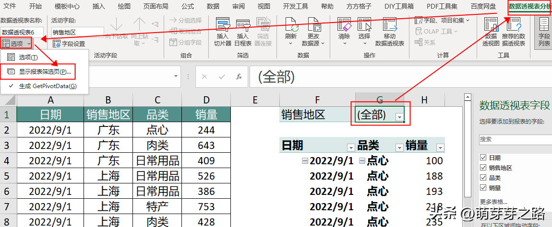Open the 日期 column filter dropdown
The image size is (552, 227).
(350, 148)
